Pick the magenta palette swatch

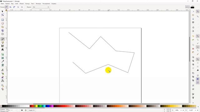(x=52, y=106)
